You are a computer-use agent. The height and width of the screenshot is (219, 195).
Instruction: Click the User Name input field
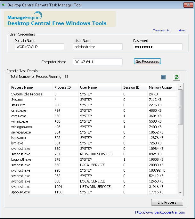tap(98, 47)
